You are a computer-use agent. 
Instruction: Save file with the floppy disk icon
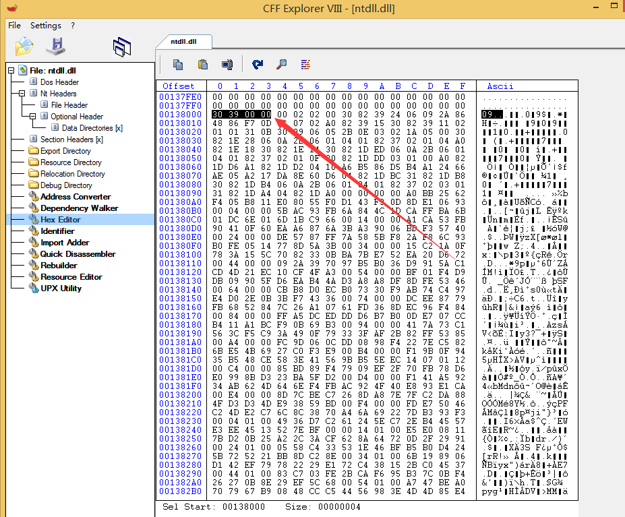56,47
